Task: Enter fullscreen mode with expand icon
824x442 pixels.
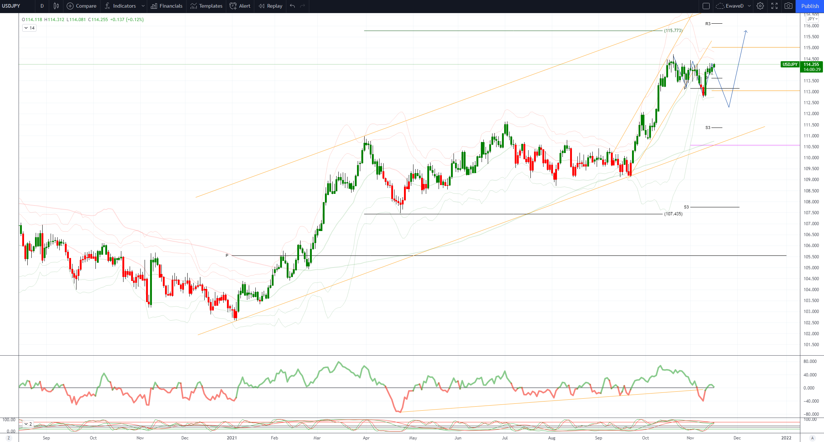Action: pyautogui.click(x=774, y=6)
